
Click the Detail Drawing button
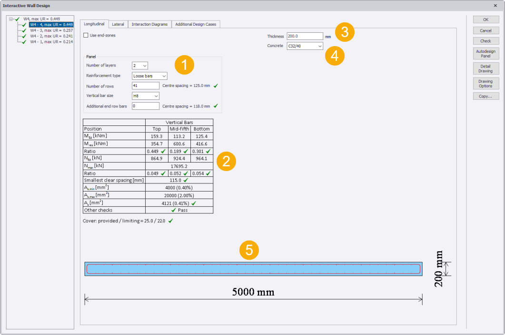click(x=485, y=68)
